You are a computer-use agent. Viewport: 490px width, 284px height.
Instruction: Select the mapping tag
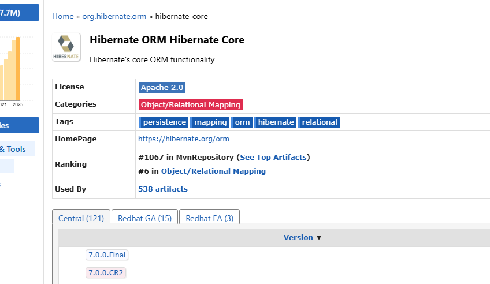coord(210,122)
